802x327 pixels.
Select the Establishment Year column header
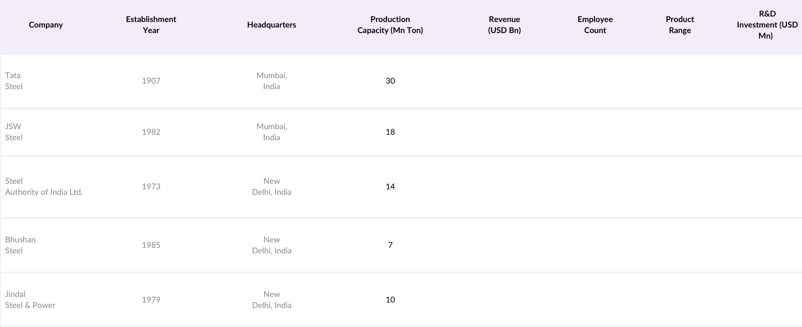click(x=151, y=25)
